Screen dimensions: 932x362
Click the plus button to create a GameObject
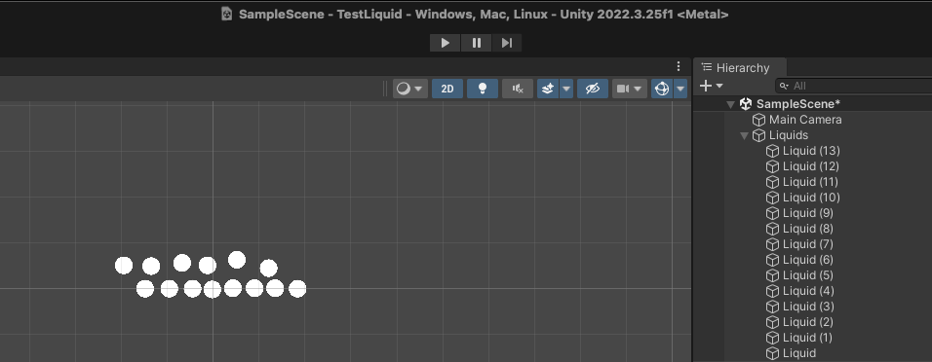coord(706,86)
